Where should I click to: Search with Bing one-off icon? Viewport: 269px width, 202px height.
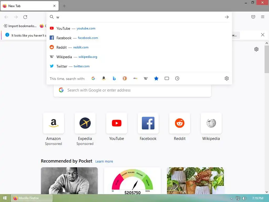point(114,78)
